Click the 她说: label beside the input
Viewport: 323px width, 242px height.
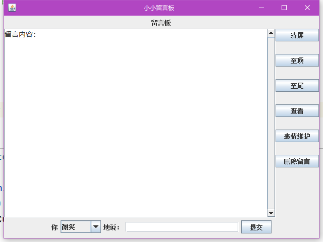point(112,227)
